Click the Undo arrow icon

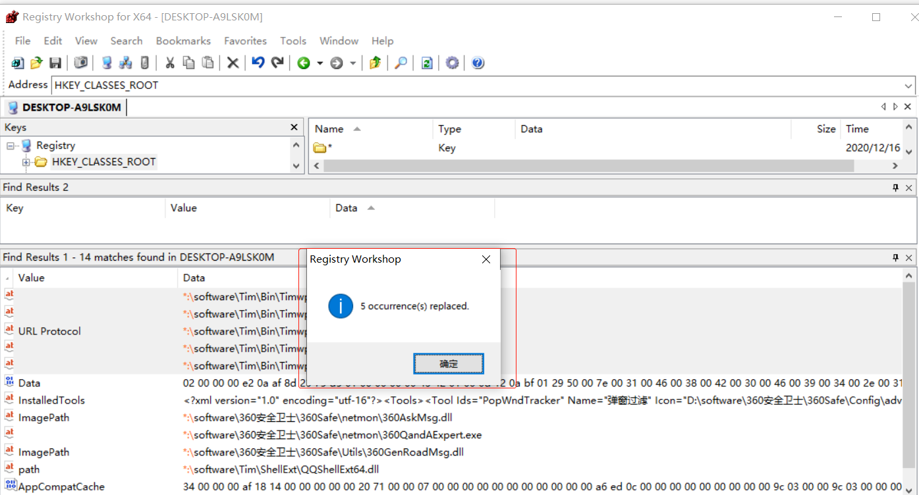tap(258, 63)
